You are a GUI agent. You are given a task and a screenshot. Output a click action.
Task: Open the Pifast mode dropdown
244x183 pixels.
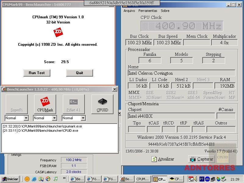coord(83,118)
